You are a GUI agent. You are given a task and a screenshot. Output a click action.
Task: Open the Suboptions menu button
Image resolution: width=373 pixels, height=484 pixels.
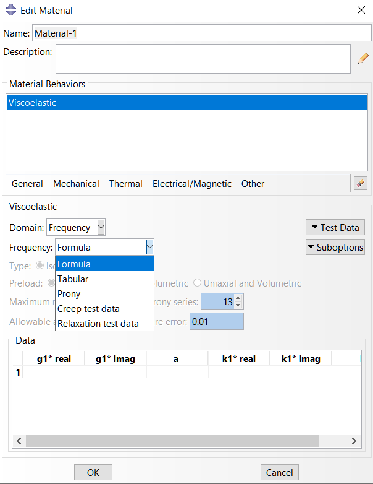[x=335, y=248]
